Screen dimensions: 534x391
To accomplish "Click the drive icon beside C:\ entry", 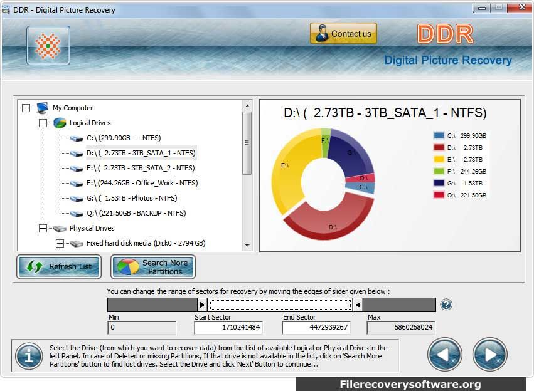I will tap(77, 138).
